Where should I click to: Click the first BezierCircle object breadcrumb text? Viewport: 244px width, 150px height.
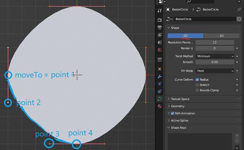tap(180, 10)
